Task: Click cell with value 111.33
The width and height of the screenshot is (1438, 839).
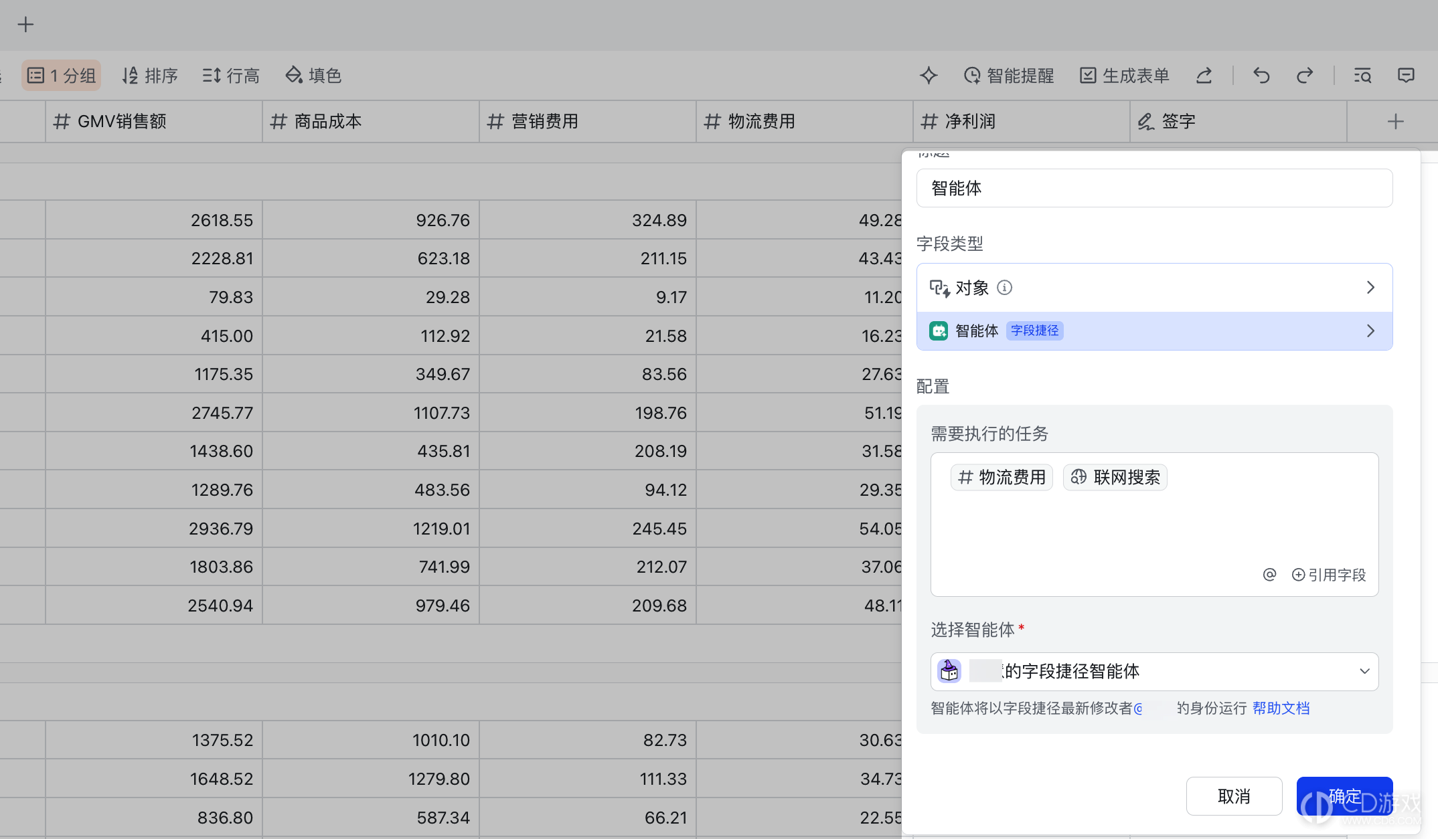Action: [x=588, y=779]
